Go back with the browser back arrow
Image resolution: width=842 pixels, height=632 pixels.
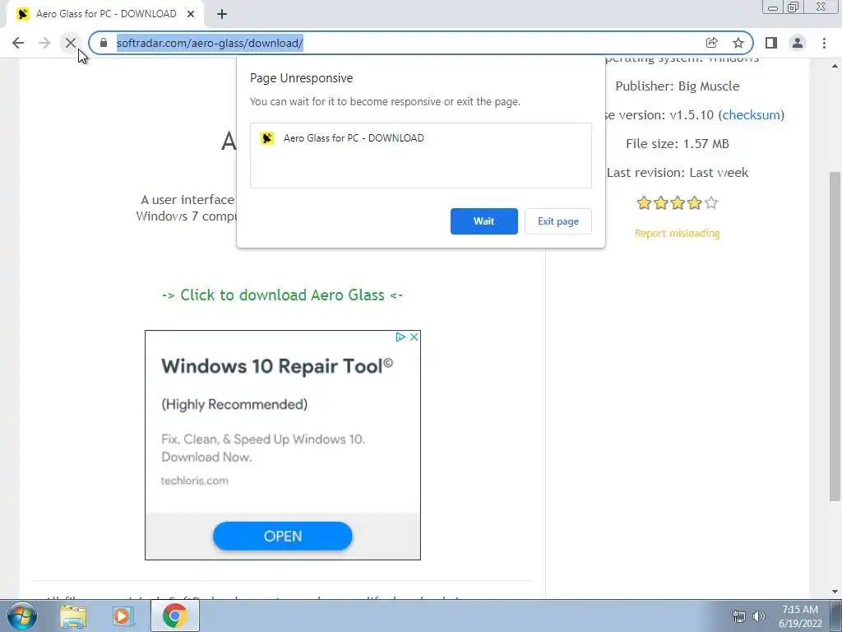click(18, 43)
